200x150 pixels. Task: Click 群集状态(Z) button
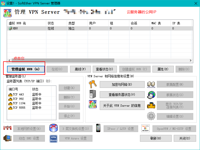175,95
